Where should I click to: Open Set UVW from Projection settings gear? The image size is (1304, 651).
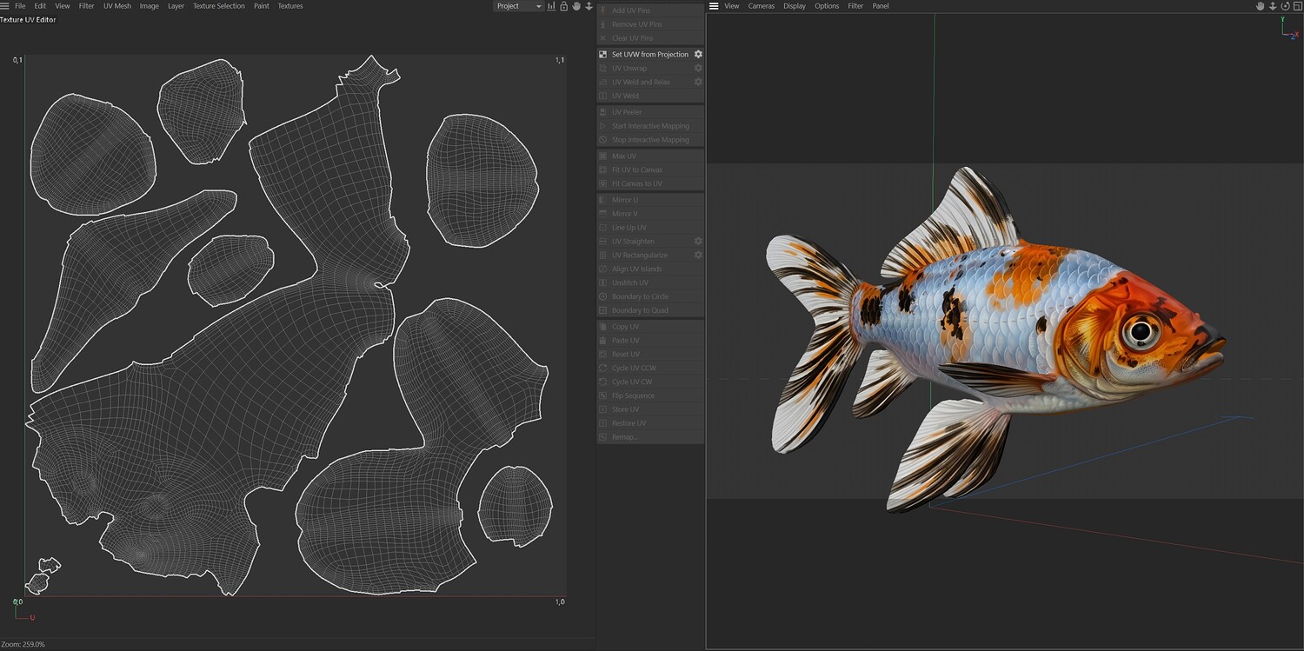pyautogui.click(x=698, y=54)
